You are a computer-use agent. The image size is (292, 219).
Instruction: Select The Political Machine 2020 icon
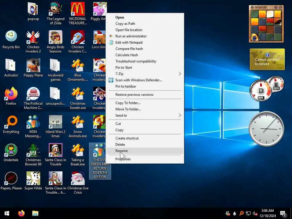point(33,98)
